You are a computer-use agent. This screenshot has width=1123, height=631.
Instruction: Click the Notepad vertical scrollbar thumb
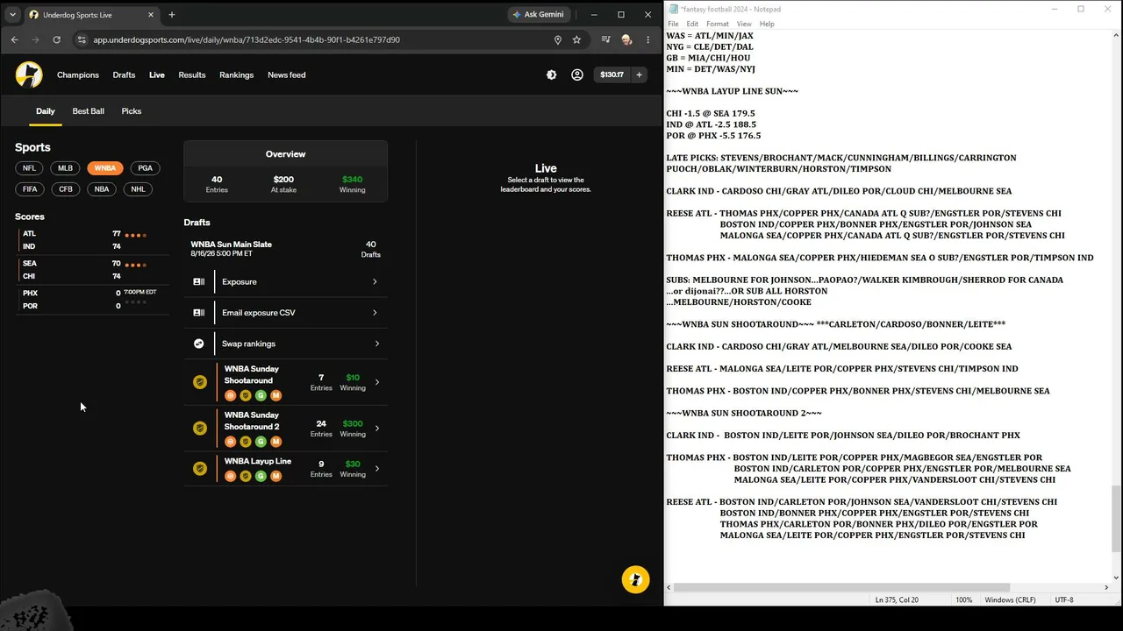(1116, 519)
